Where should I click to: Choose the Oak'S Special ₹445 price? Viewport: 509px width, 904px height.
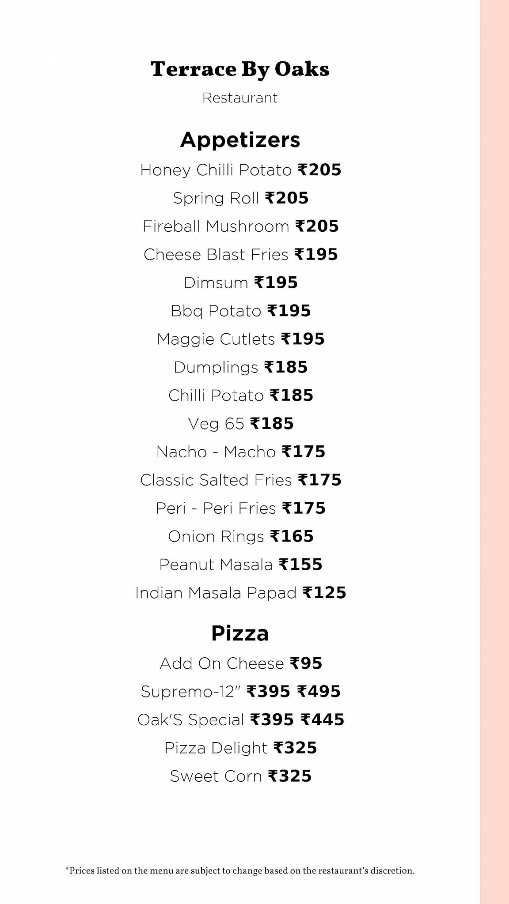pos(322,720)
